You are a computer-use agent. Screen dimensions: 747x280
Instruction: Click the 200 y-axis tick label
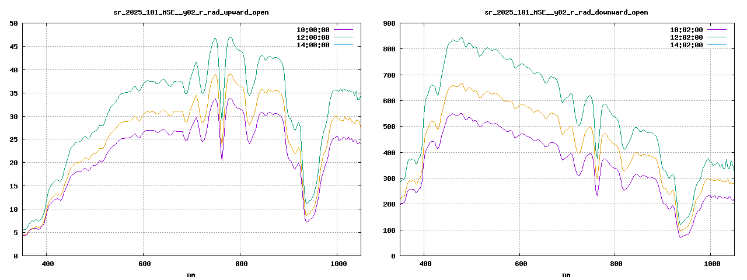click(x=389, y=204)
